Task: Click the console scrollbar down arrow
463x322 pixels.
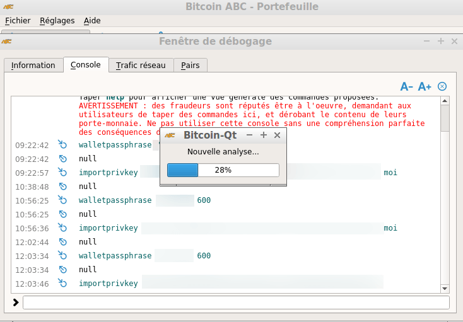Action: (x=445, y=289)
